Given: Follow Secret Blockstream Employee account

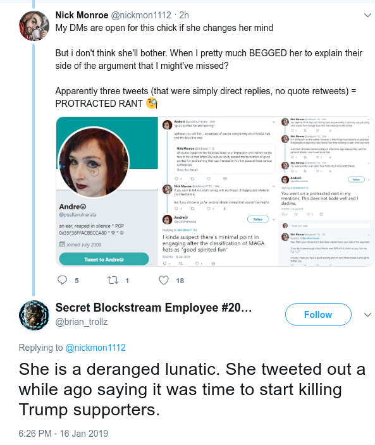Looking at the screenshot, I should coord(318,314).
